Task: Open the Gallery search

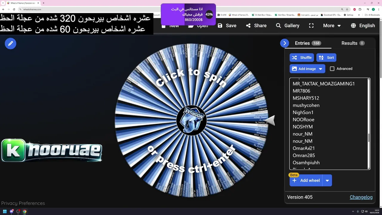Action: (x=288, y=26)
